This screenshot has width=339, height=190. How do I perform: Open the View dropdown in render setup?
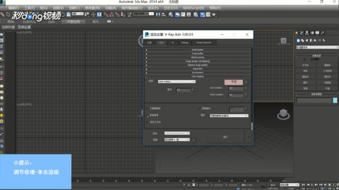[177, 140]
